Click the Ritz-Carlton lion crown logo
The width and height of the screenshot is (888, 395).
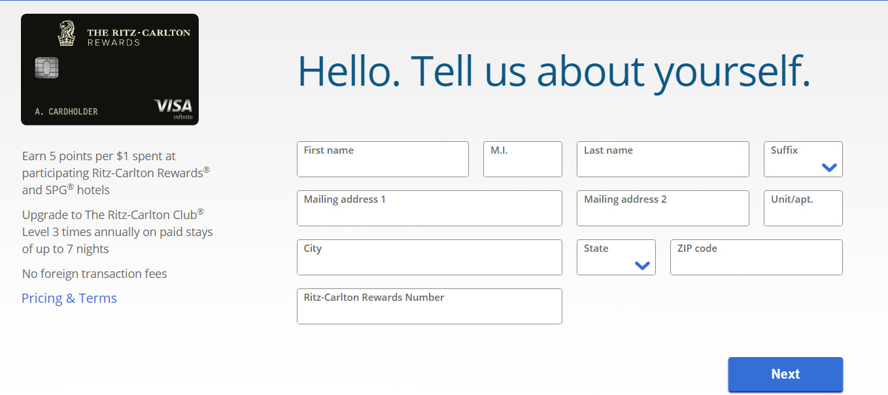click(67, 33)
